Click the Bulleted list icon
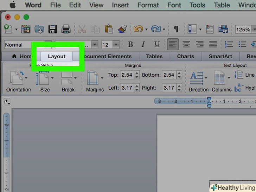256x192 pixels. [x=242, y=44]
